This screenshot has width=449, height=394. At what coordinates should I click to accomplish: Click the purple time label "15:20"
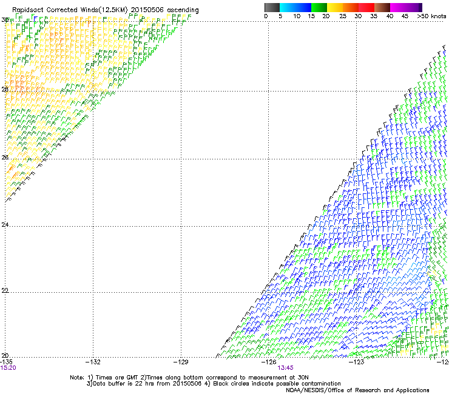(x=8, y=368)
